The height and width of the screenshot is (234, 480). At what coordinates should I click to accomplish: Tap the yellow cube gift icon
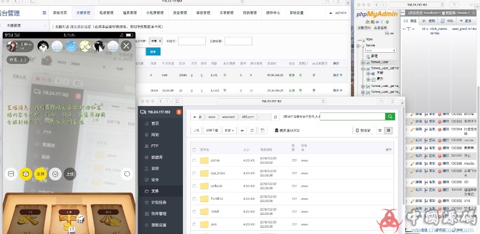coord(26,174)
